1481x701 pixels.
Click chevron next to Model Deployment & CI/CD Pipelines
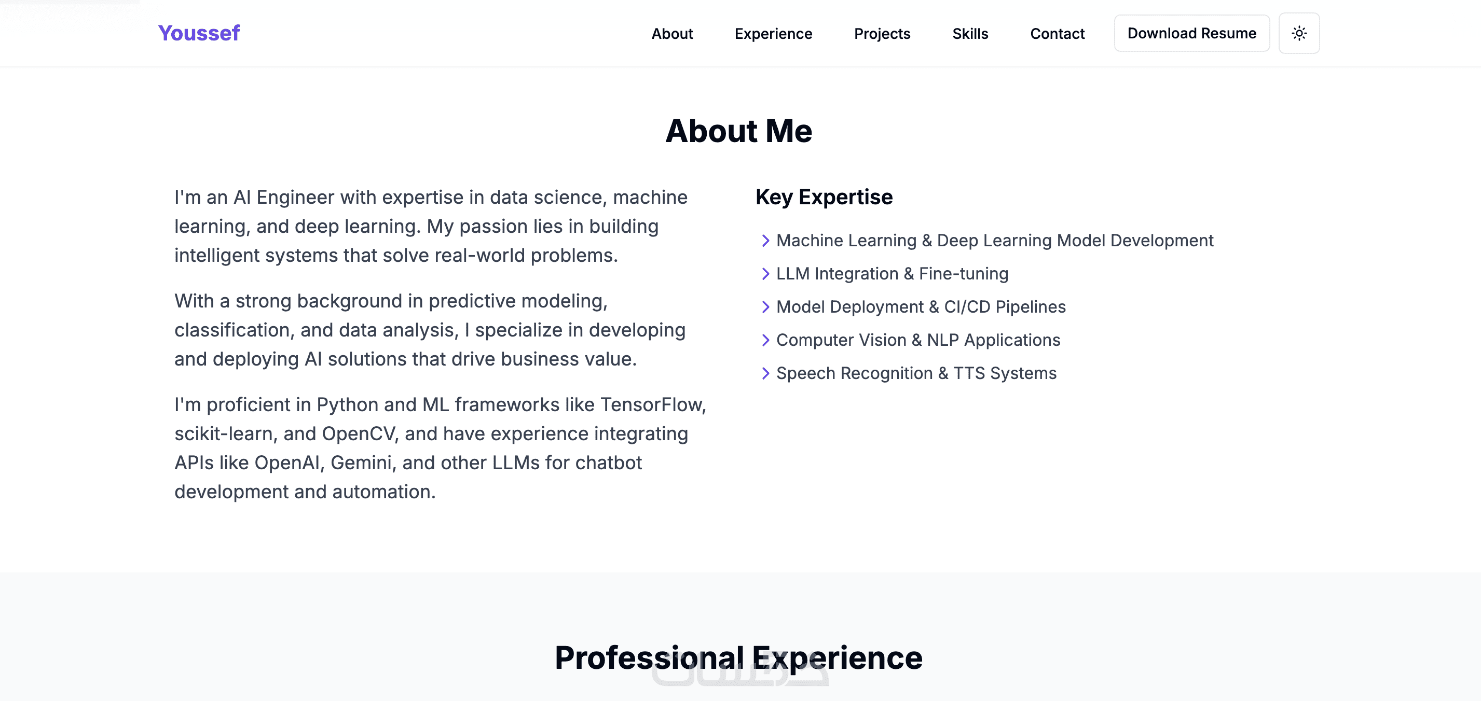click(x=765, y=307)
